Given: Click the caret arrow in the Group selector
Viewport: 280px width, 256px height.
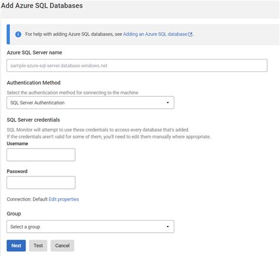Looking at the screenshot, I should [x=168, y=227].
